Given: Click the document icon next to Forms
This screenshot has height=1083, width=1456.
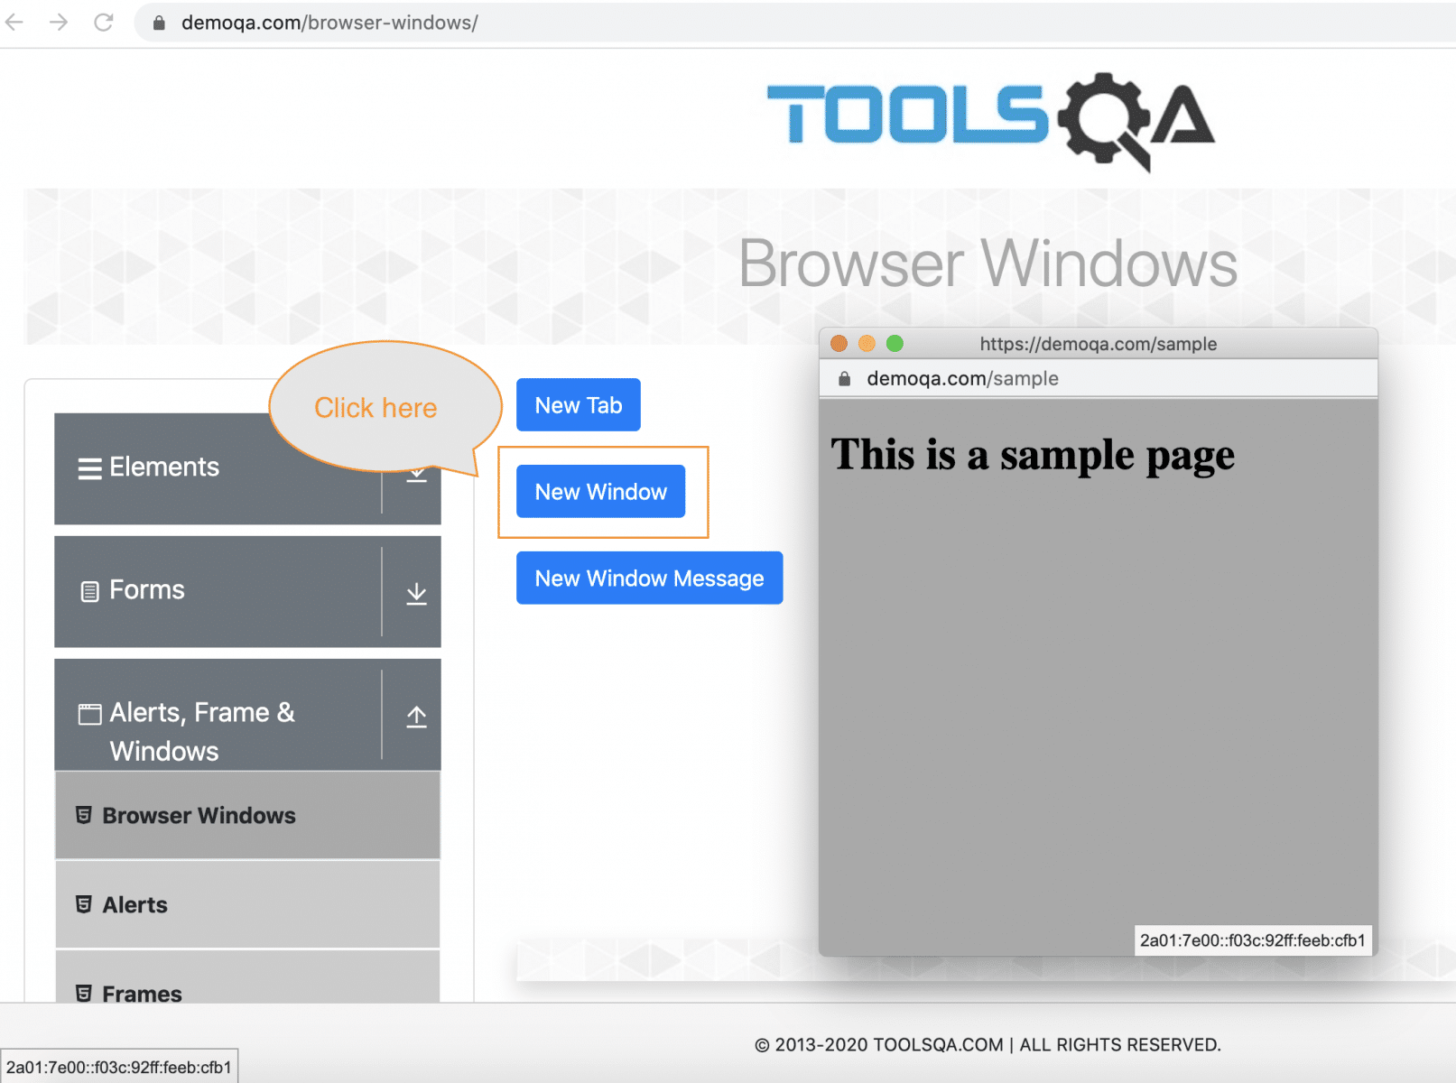Looking at the screenshot, I should (x=88, y=590).
